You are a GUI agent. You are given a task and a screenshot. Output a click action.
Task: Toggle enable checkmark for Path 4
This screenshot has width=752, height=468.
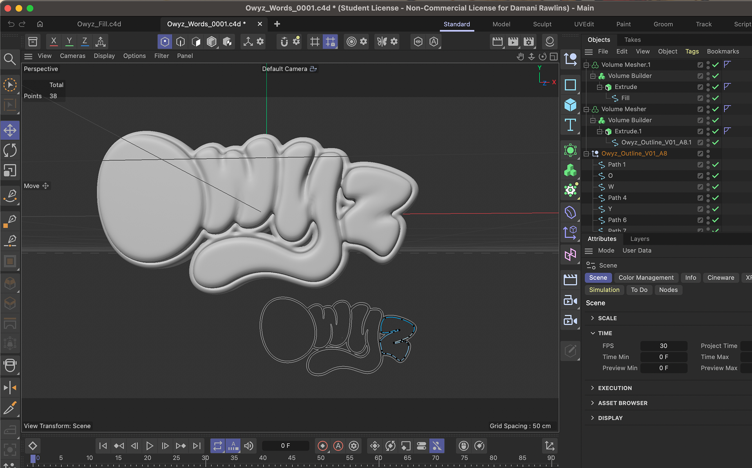click(716, 198)
